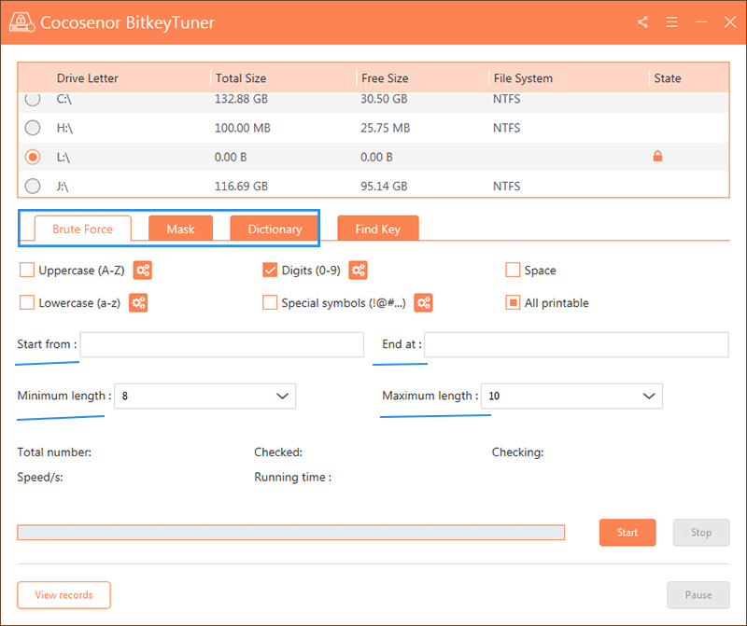Select the C:\ drive radio button

pos(33,99)
